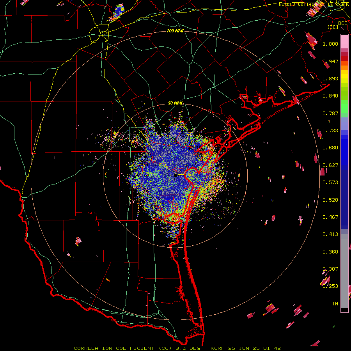
Task: Click the 0.520 scale value
Action: click(330, 200)
